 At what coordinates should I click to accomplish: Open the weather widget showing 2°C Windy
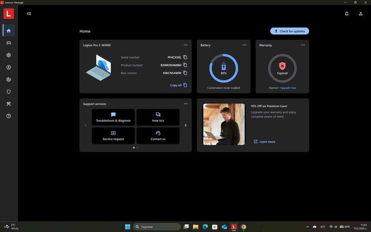click(12, 227)
